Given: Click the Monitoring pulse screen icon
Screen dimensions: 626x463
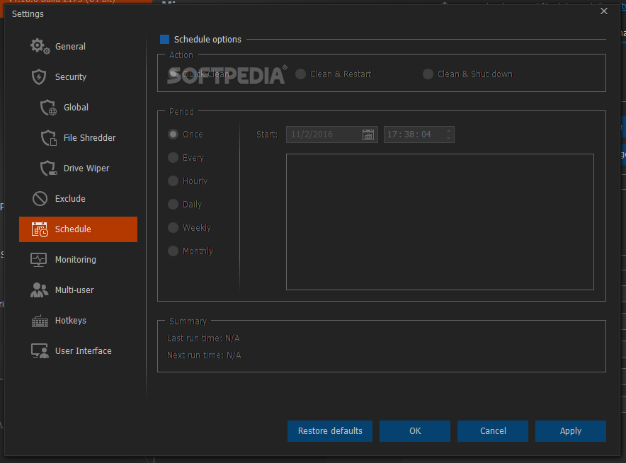Looking at the screenshot, I should tap(39, 259).
